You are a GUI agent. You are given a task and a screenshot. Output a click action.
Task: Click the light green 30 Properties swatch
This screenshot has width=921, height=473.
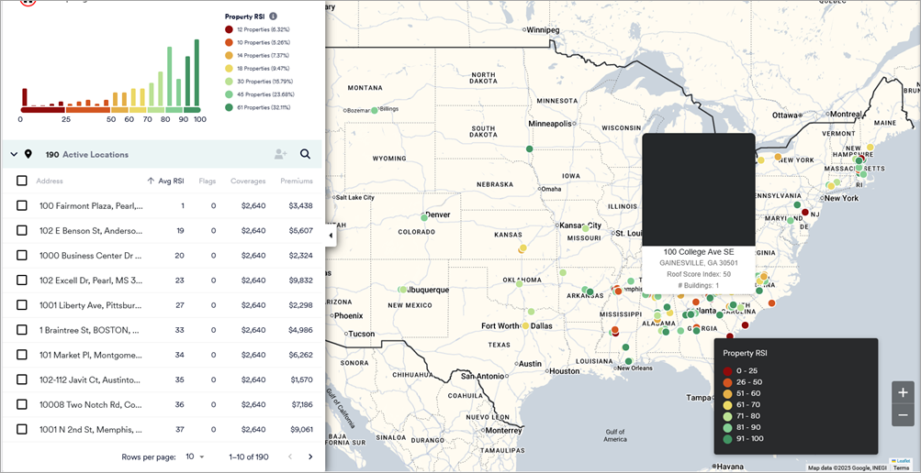(x=229, y=82)
